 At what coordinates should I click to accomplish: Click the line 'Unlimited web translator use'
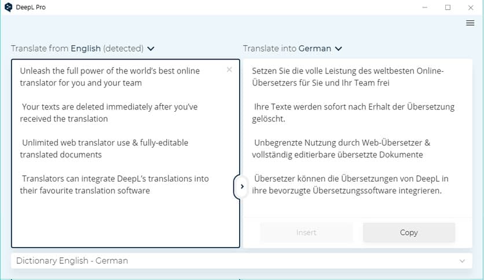[x=76, y=143]
